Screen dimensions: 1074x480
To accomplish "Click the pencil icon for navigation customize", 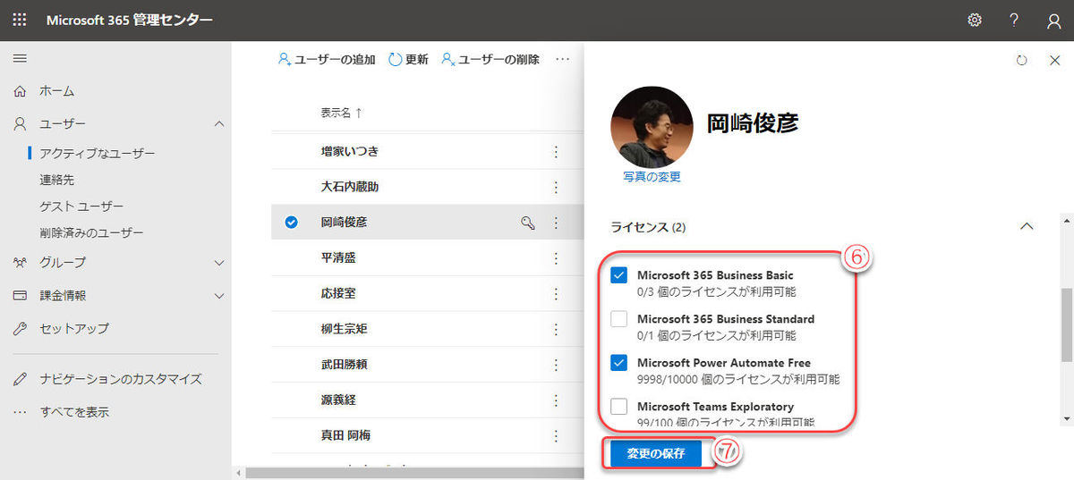I will (20, 379).
